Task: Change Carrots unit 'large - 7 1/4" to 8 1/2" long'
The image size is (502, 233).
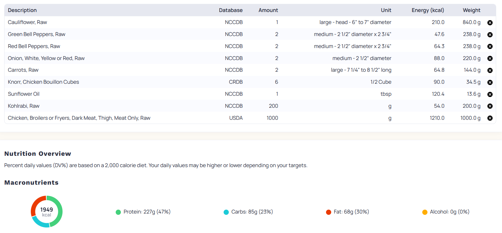Action: [361, 70]
